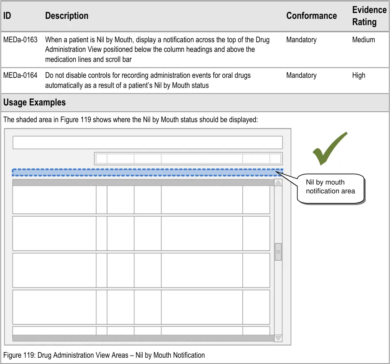Select the third medication line row
The height and width of the screenshot is (364, 390).
tap(141, 270)
